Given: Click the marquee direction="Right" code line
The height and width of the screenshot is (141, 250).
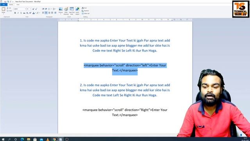Looking at the screenshot, I should [125, 112].
